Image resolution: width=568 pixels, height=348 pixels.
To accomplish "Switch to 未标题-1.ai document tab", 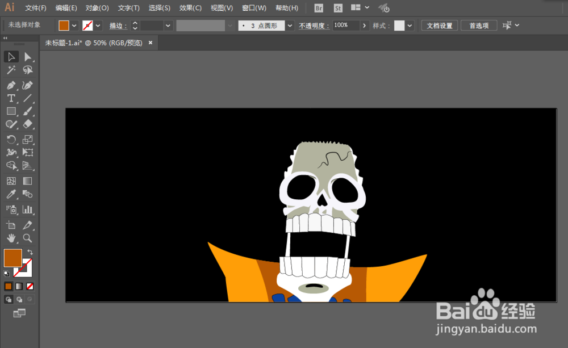I will 94,43.
